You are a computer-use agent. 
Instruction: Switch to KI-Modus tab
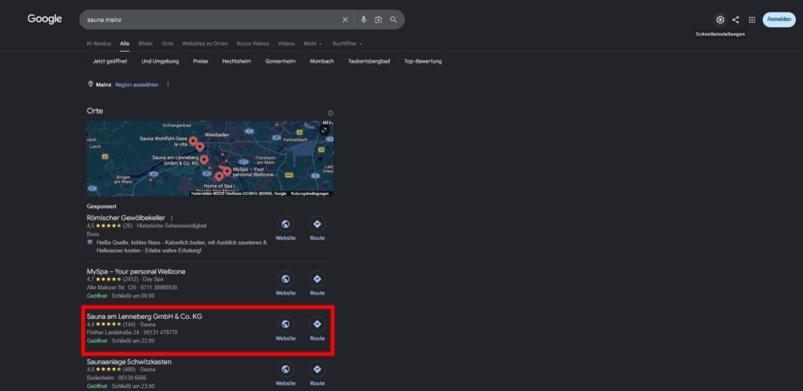99,44
